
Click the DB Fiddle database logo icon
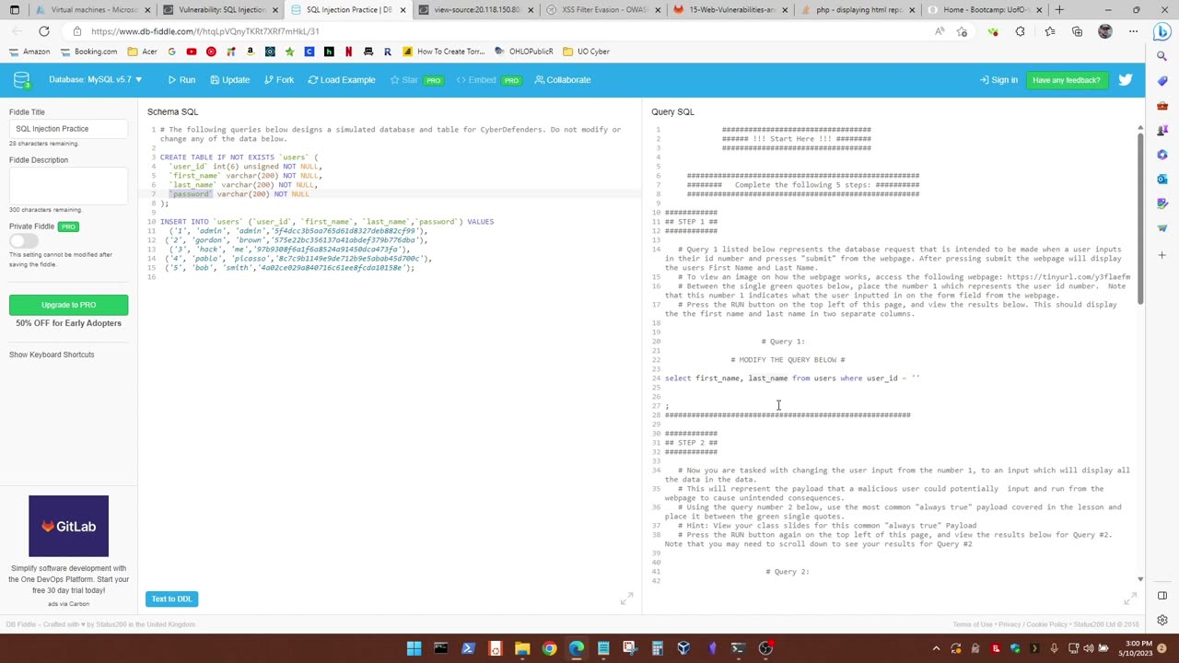coord(21,80)
